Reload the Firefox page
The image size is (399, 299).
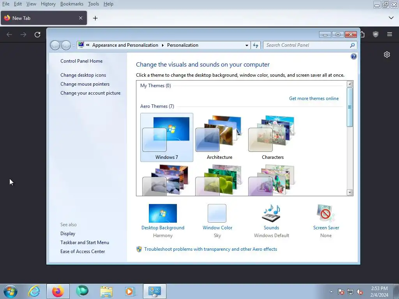point(37,34)
